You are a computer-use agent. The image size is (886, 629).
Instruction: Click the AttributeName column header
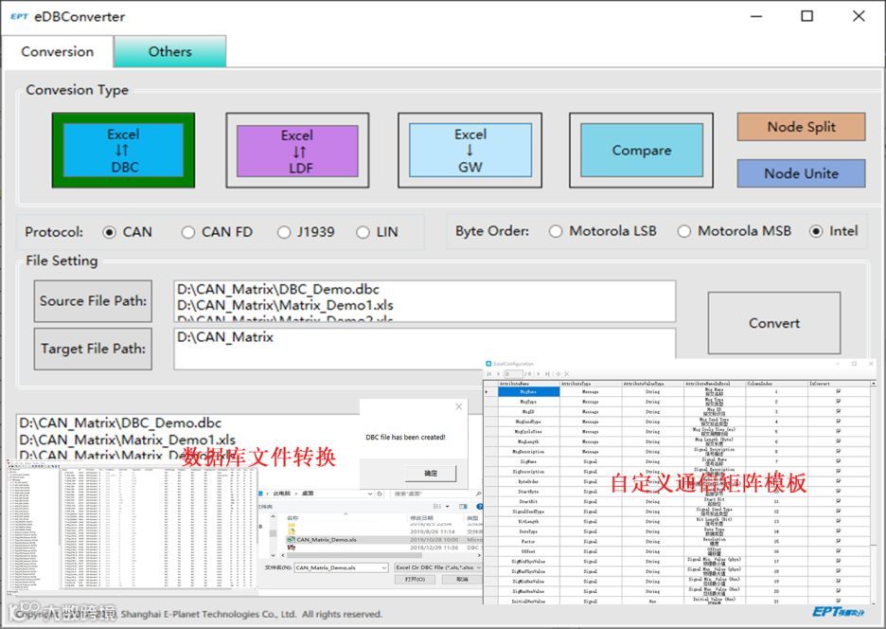(x=528, y=384)
